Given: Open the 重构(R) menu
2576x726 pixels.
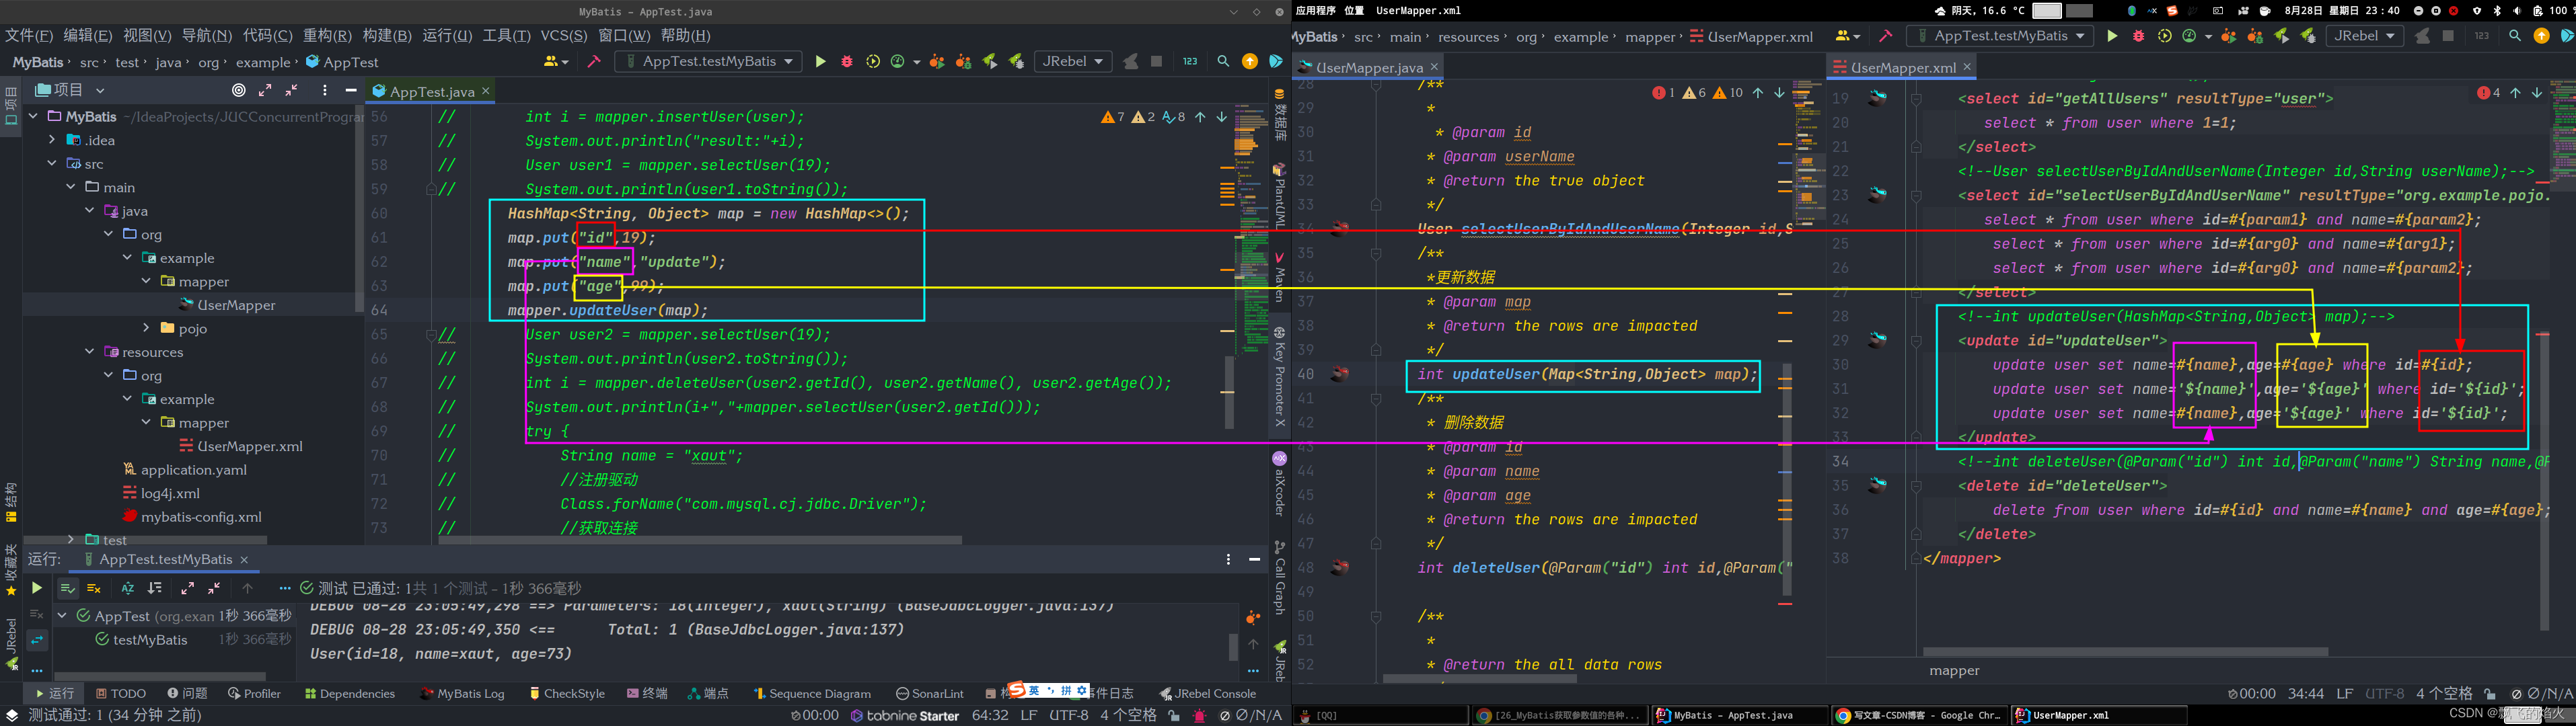Looking at the screenshot, I should 327,35.
